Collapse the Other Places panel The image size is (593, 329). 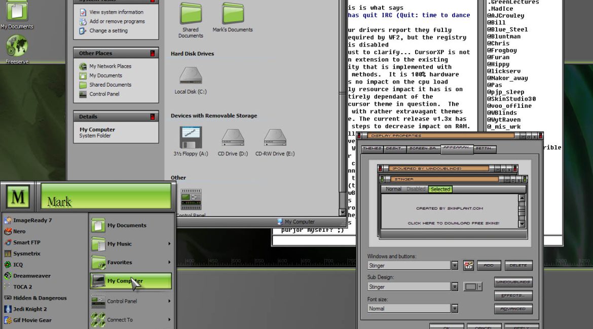(152, 53)
